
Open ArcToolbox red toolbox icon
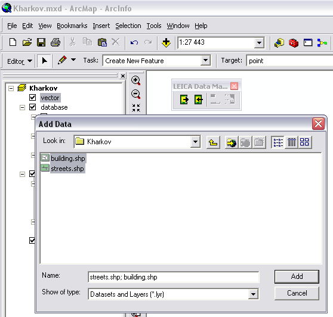(x=294, y=43)
